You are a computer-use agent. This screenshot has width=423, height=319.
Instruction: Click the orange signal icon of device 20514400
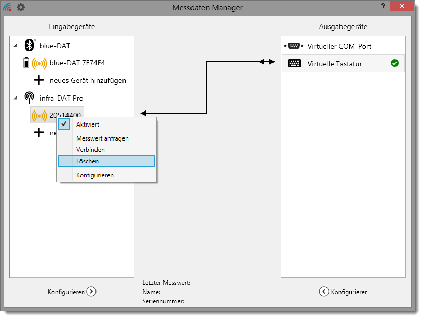click(39, 115)
